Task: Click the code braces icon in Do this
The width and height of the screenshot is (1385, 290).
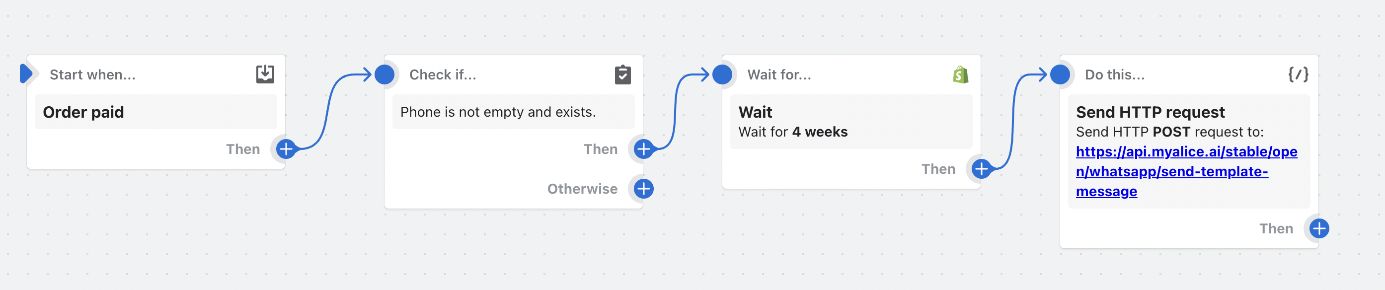Action: (x=1298, y=74)
